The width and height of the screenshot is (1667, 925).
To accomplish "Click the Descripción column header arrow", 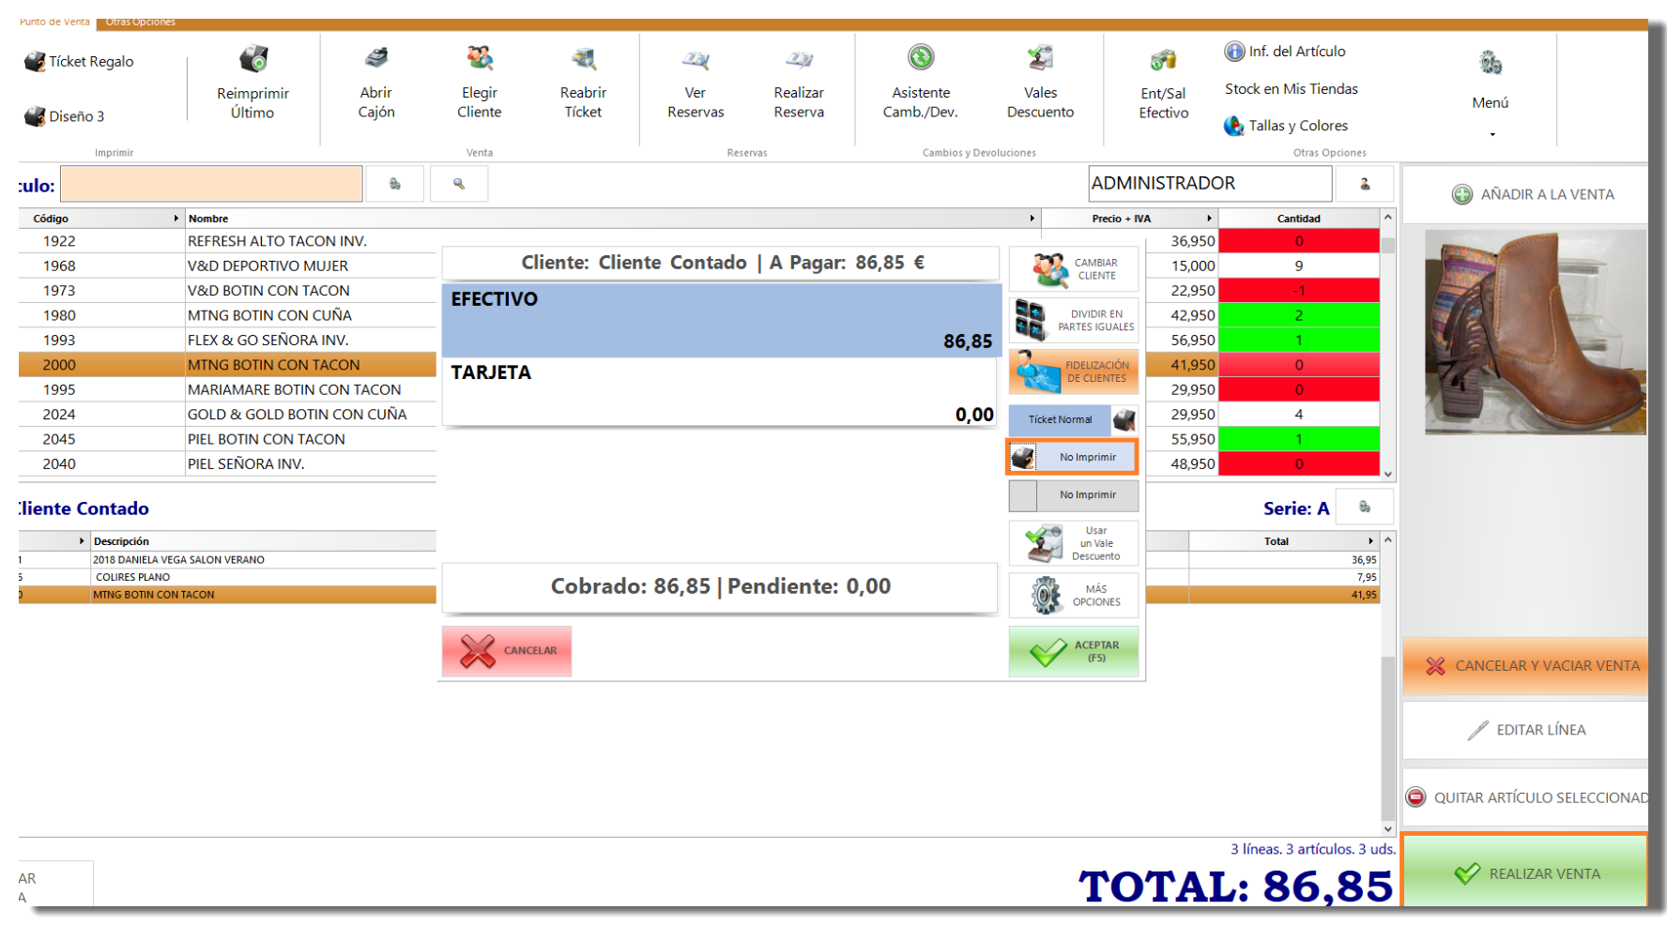I will 82,541.
